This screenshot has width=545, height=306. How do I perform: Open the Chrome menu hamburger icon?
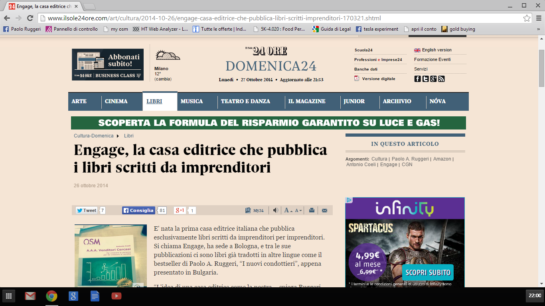pyautogui.click(x=538, y=18)
